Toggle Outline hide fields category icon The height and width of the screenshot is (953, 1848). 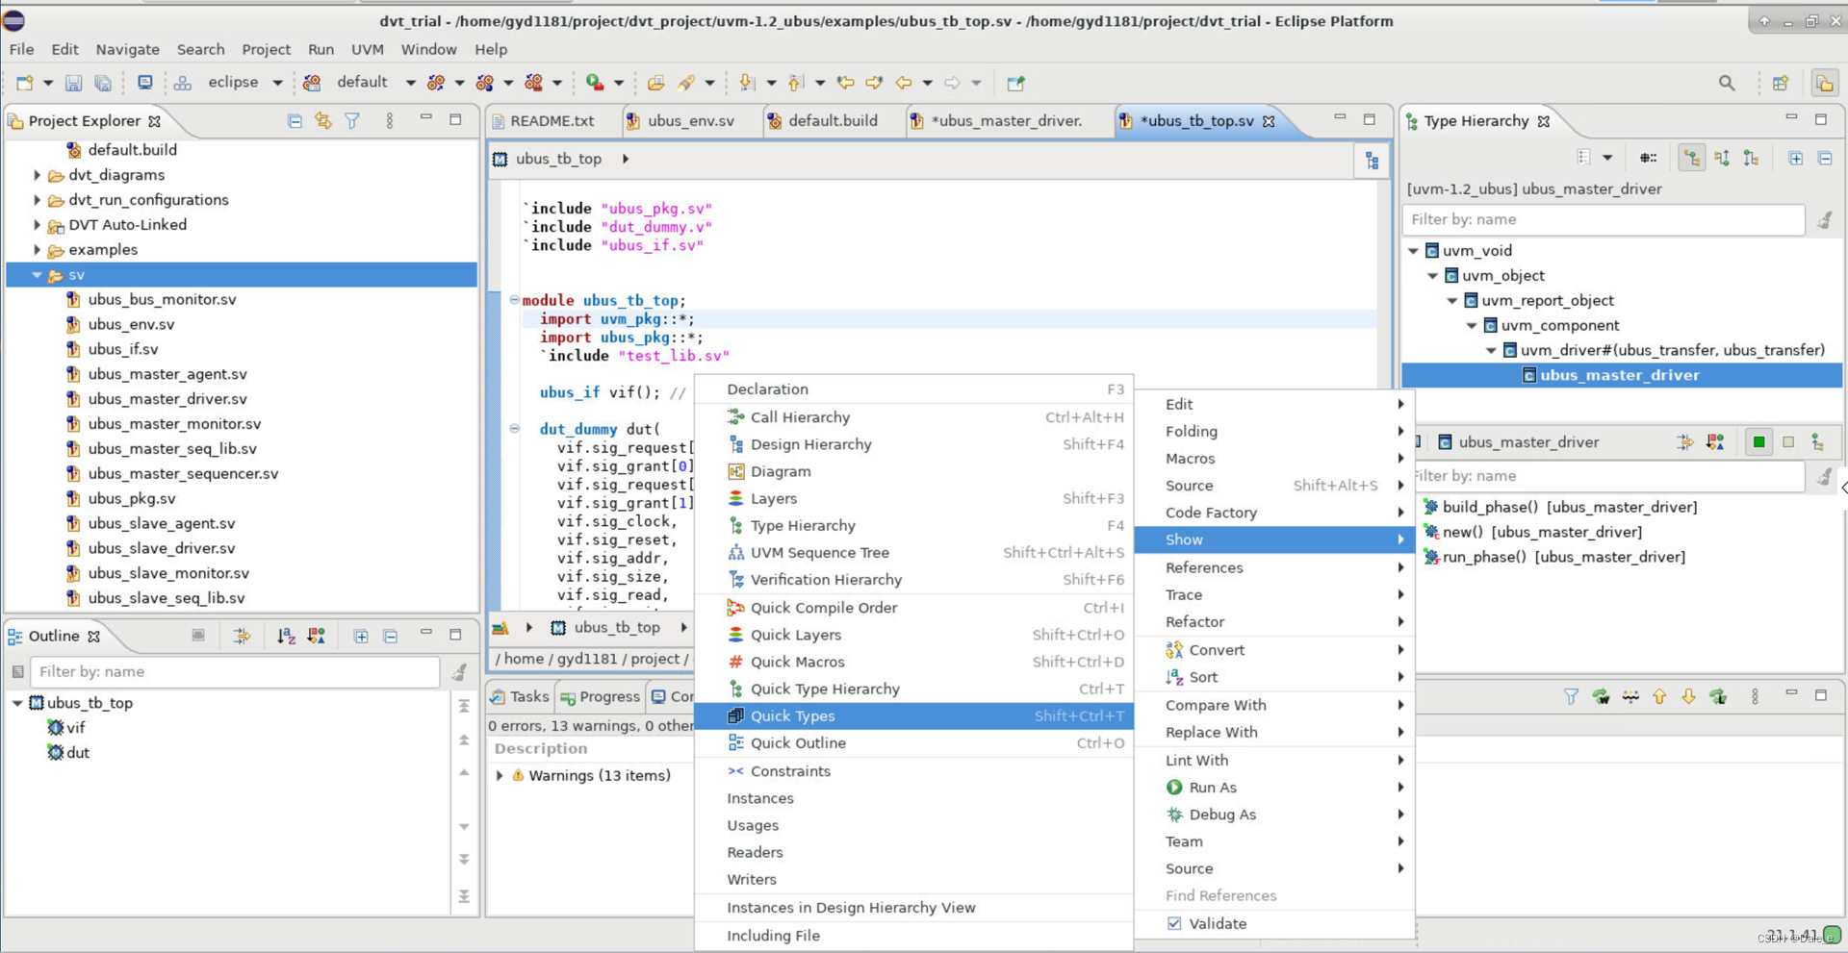(x=316, y=636)
